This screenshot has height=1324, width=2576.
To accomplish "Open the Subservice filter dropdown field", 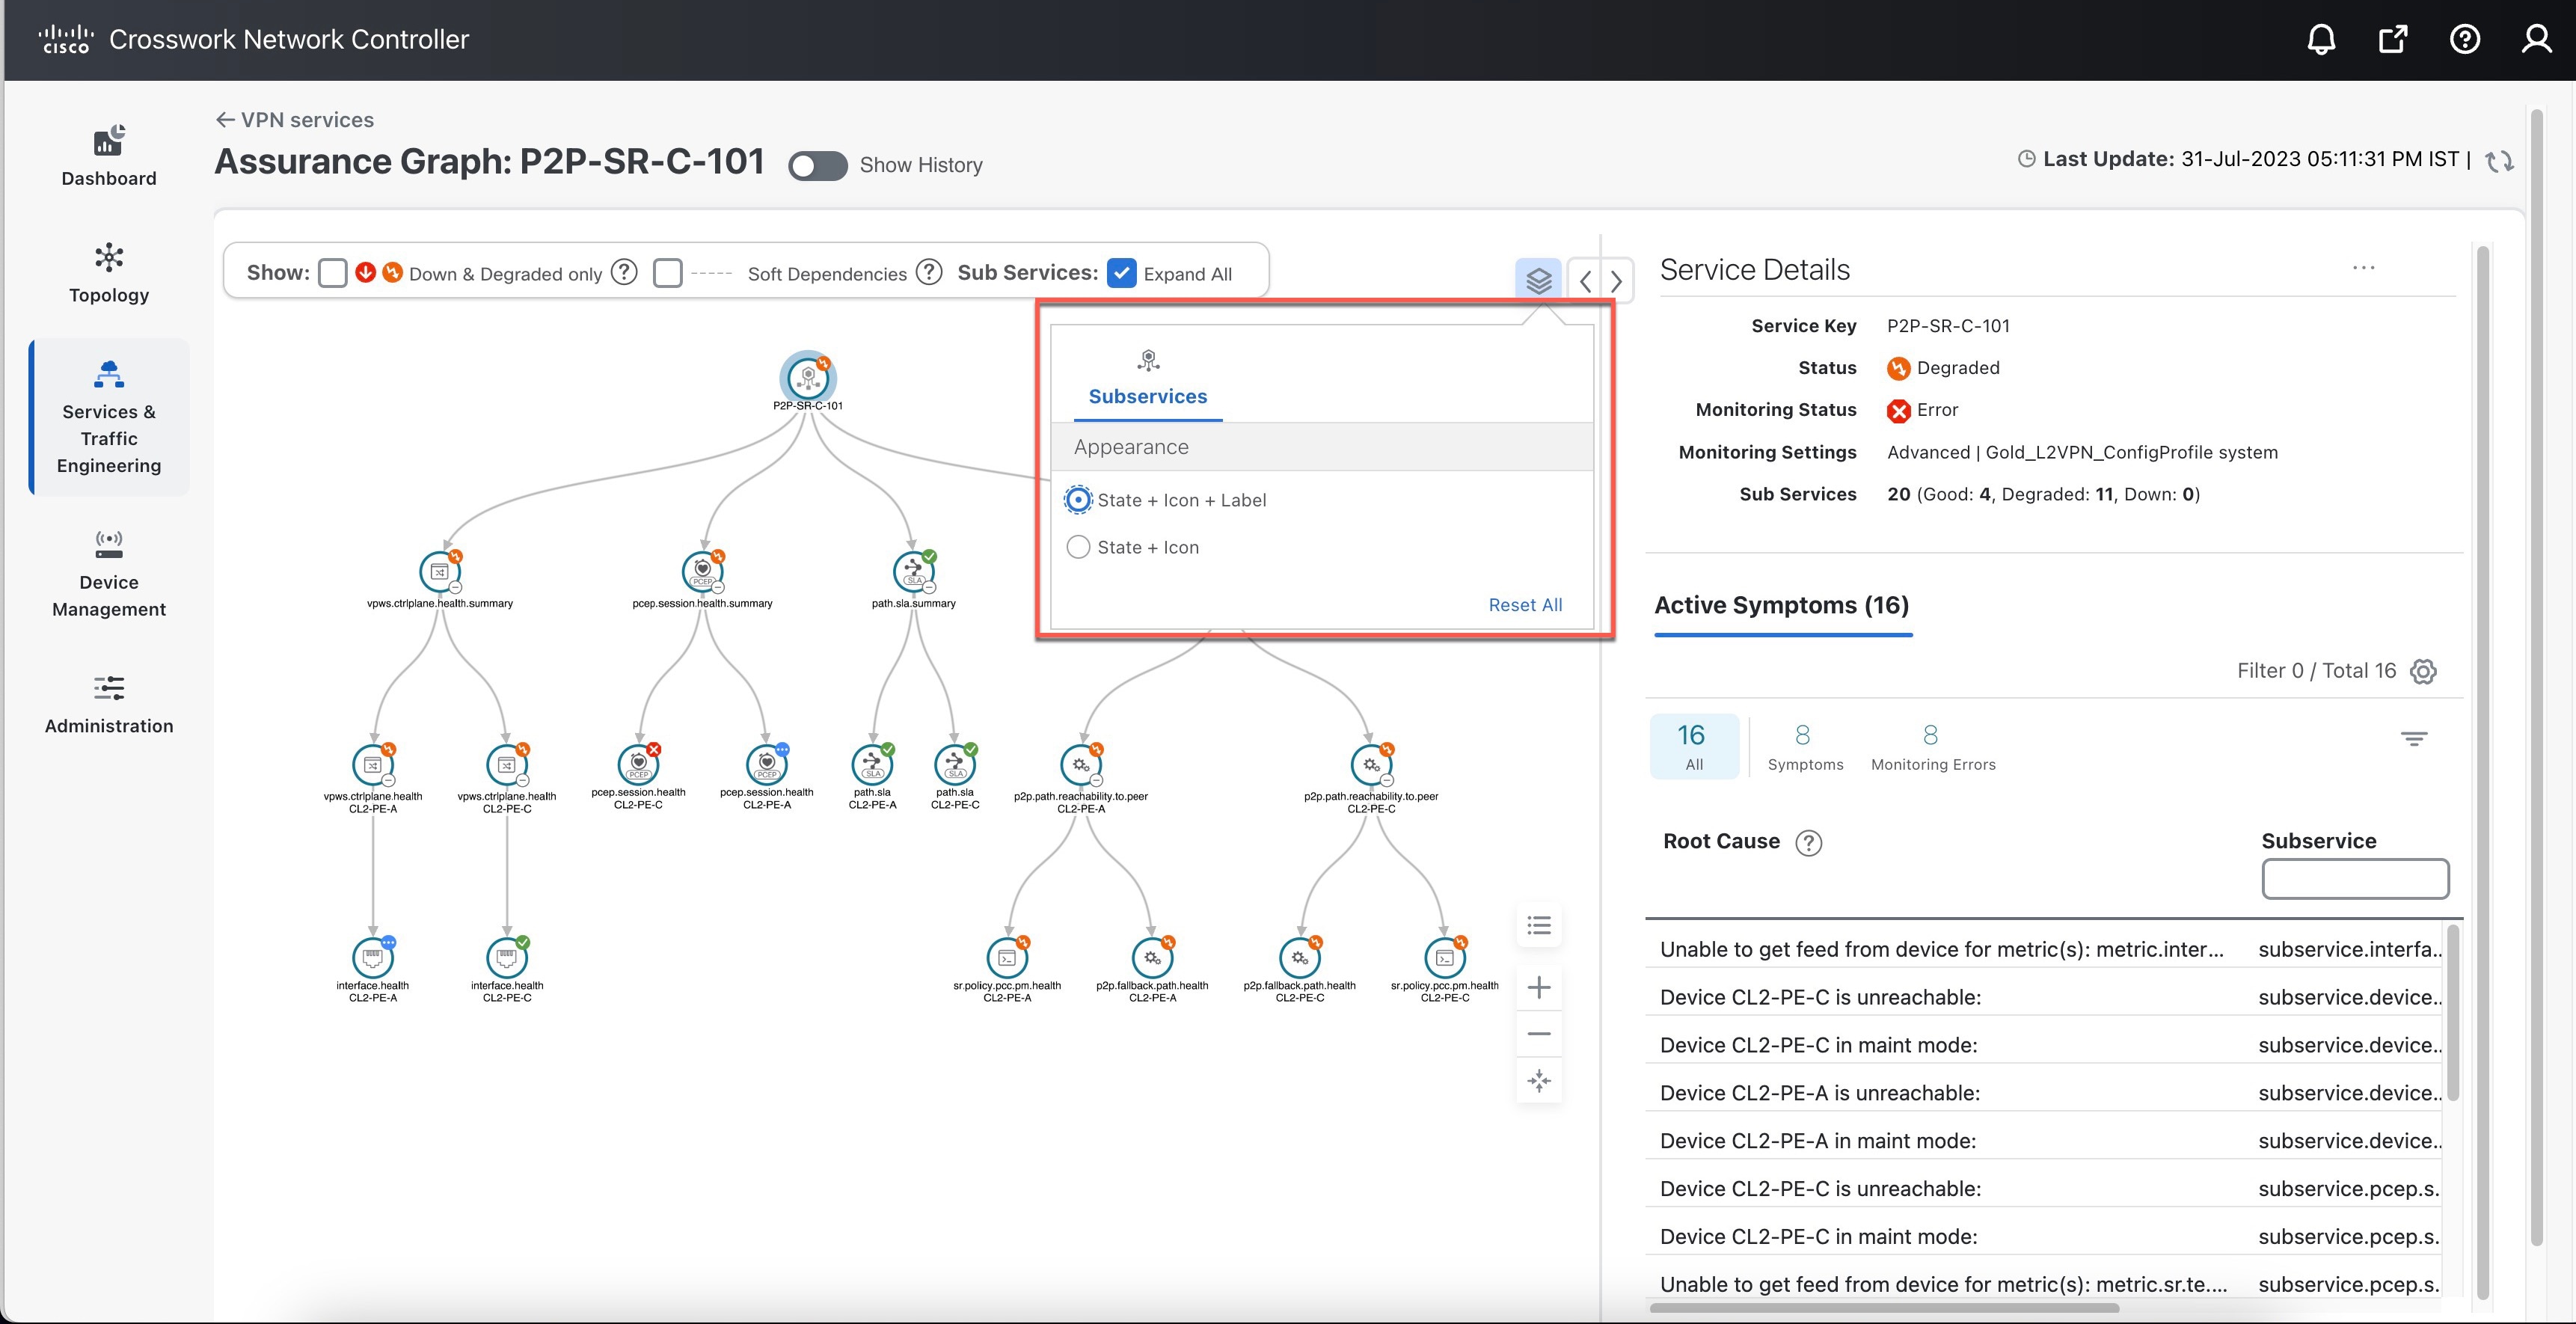I will pos(2355,879).
